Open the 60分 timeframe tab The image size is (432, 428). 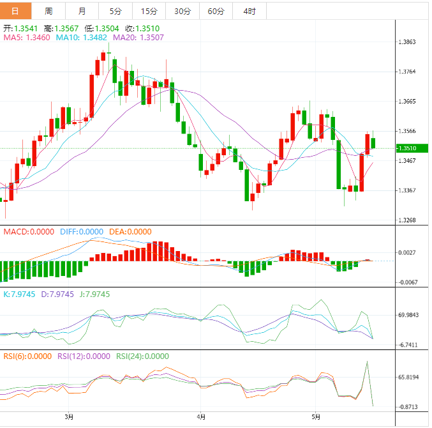pos(216,11)
